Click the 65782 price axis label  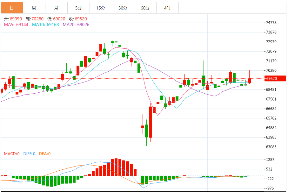[x=271, y=118]
